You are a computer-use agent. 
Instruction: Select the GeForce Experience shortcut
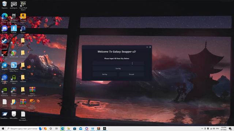pos(5,91)
